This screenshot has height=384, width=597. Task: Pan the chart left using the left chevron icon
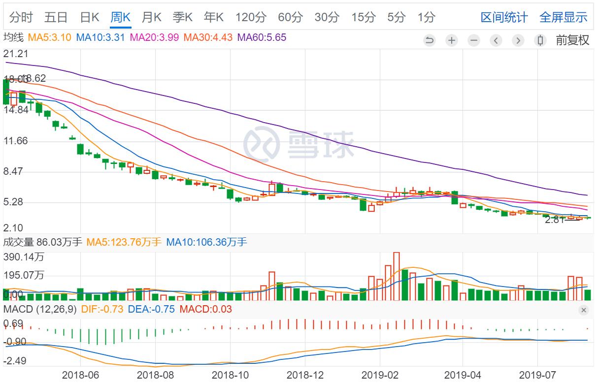coord(496,40)
